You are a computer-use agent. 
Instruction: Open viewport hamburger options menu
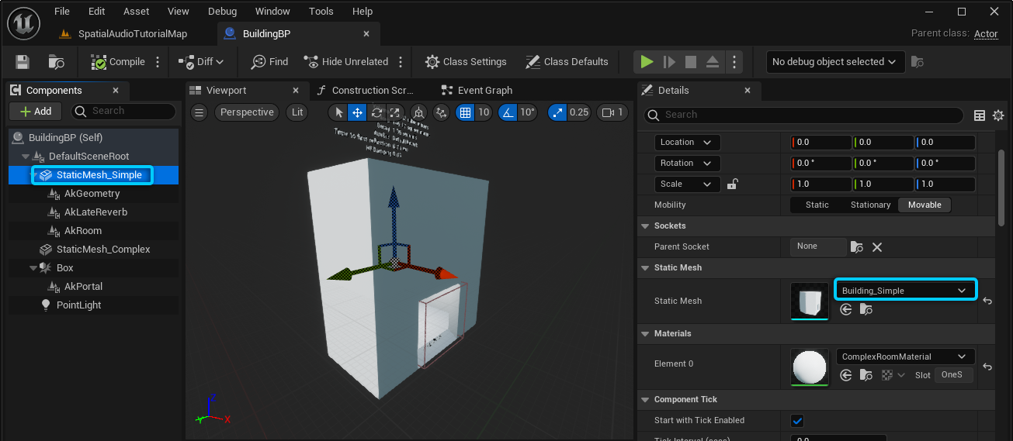[199, 112]
